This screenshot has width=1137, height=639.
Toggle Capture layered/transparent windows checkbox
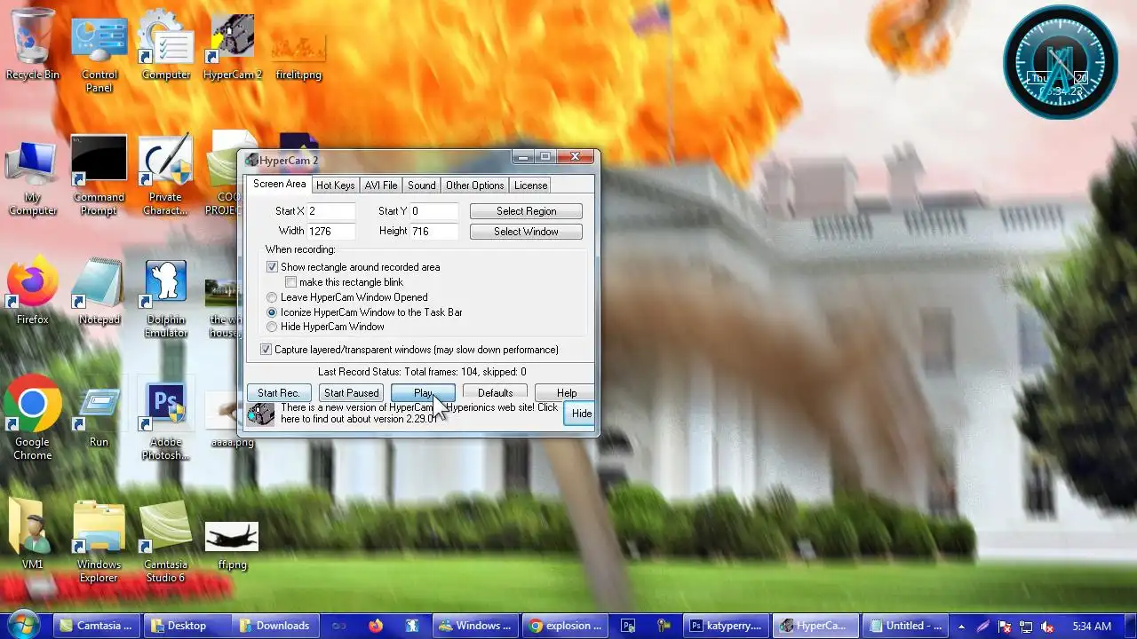(266, 350)
